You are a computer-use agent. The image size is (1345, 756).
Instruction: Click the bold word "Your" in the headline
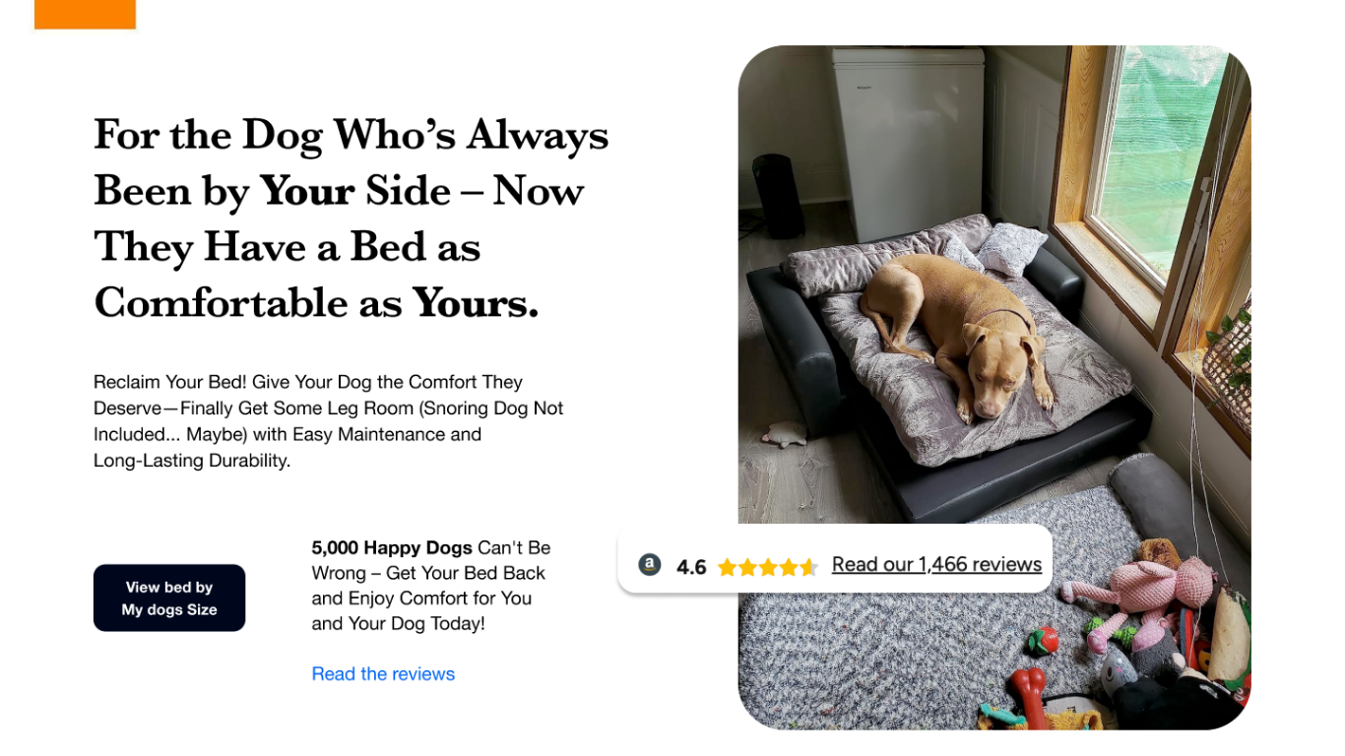[306, 191]
